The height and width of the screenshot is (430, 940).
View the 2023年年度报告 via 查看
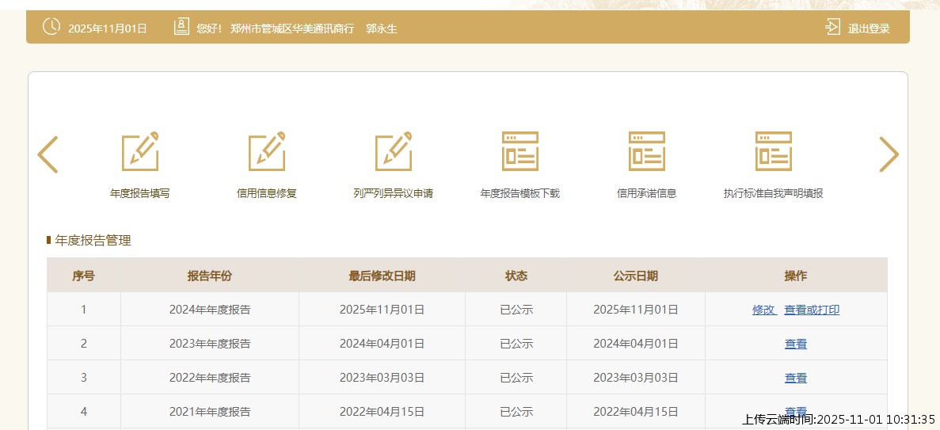coord(796,344)
